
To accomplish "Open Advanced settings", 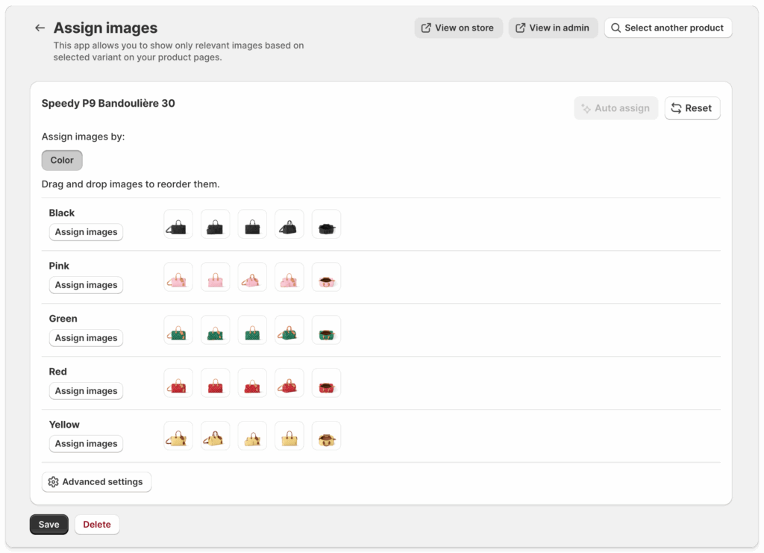I will coord(96,482).
